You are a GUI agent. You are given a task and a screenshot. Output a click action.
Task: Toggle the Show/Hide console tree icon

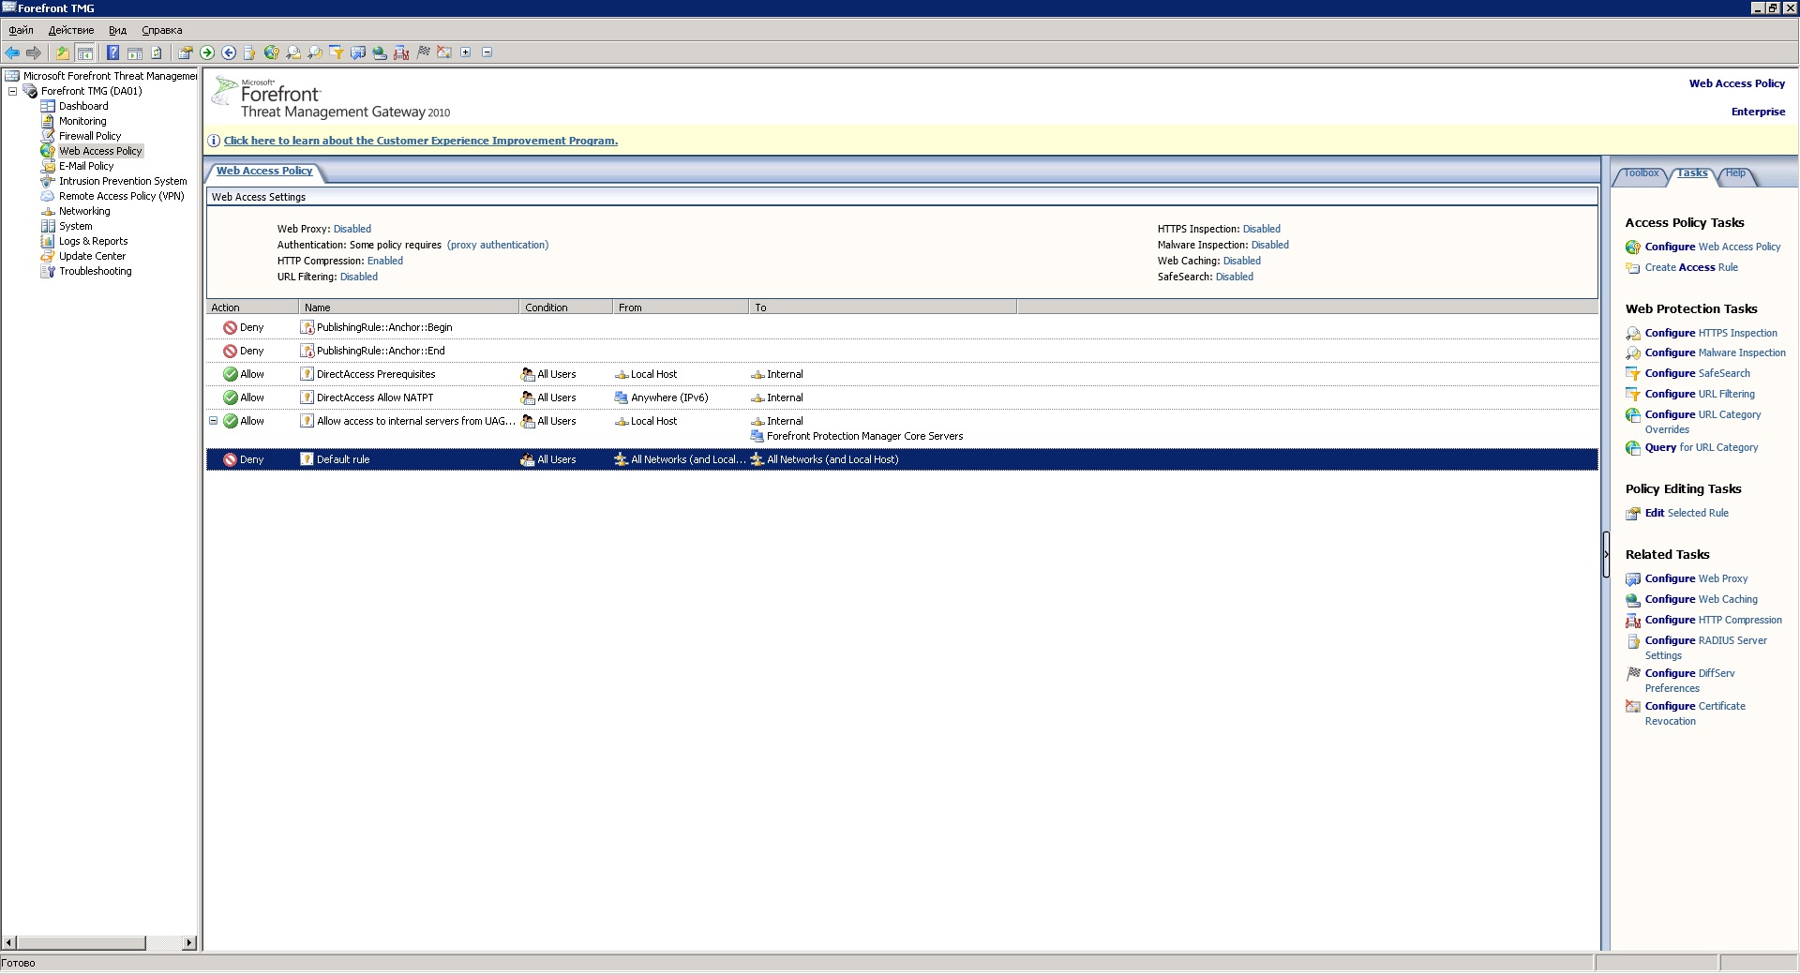84,52
